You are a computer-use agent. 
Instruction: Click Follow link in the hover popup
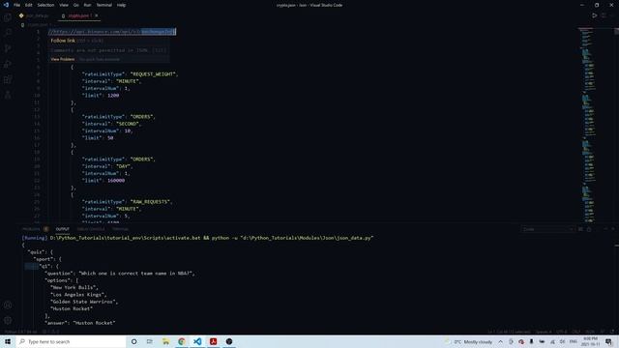coord(63,41)
